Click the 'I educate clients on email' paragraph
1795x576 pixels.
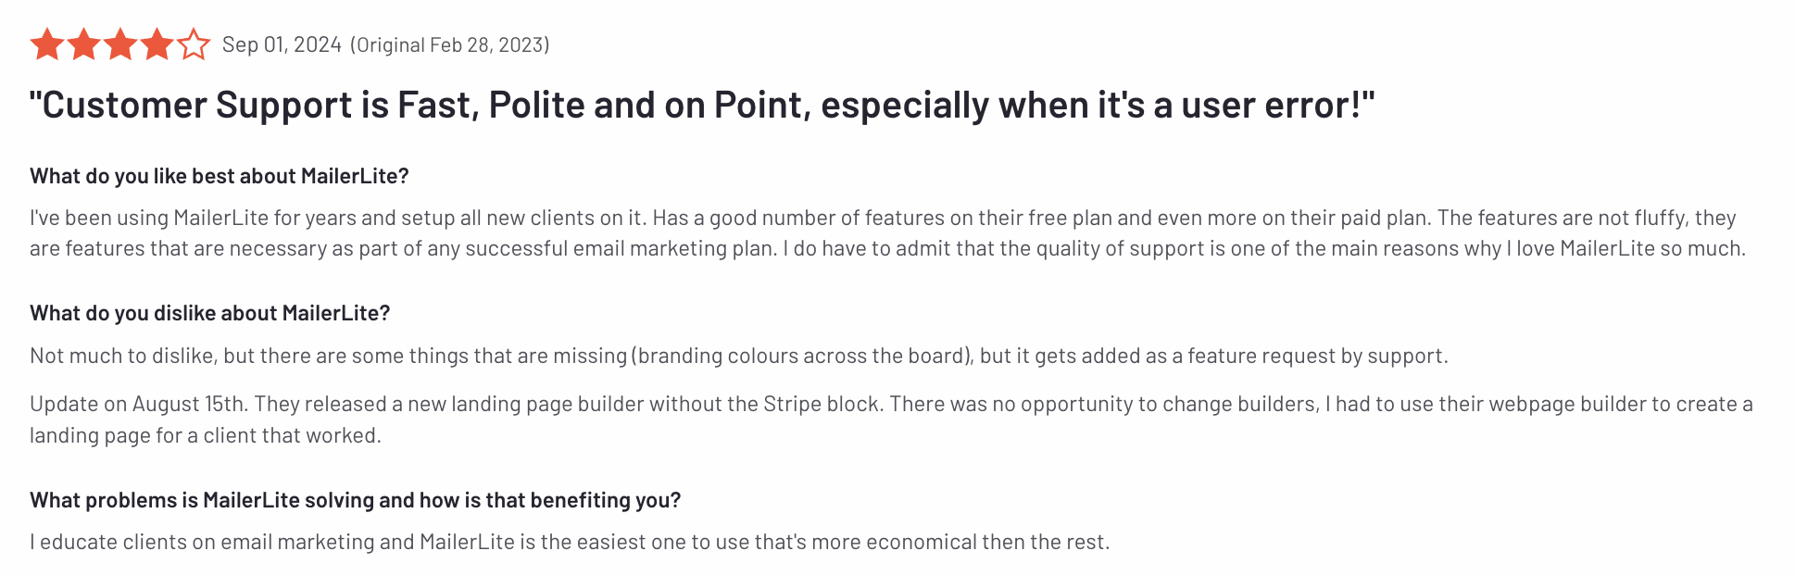(569, 542)
